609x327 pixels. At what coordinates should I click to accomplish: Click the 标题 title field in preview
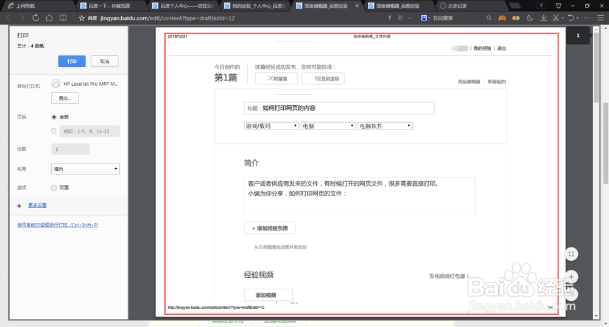[339, 108]
